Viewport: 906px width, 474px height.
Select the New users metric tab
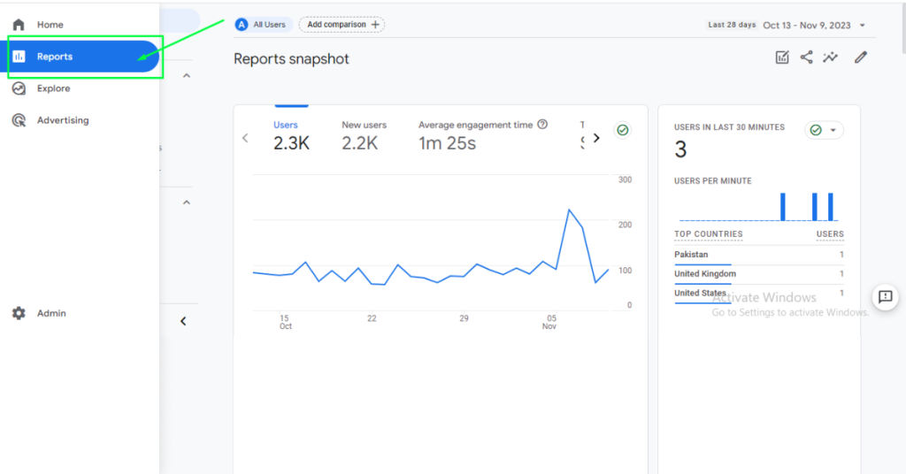[x=364, y=135]
